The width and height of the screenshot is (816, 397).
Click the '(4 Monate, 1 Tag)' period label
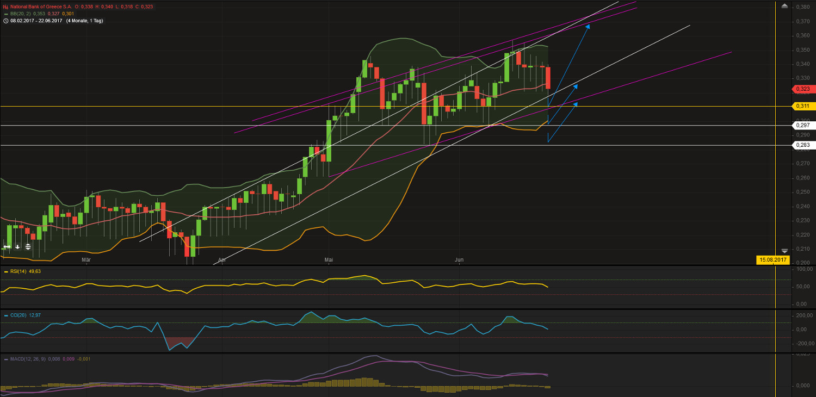click(85, 21)
